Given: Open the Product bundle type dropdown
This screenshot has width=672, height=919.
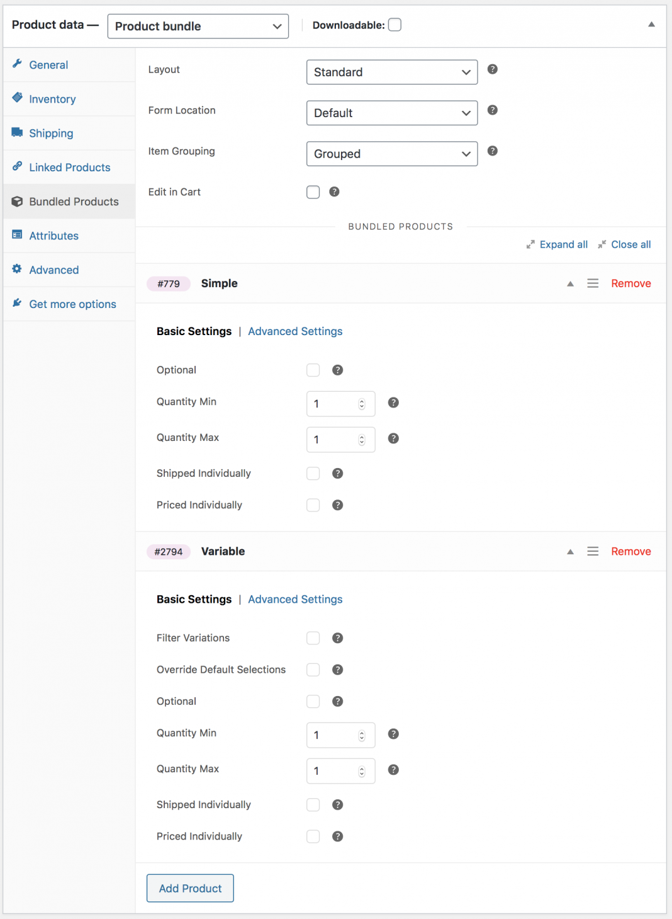Looking at the screenshot, I should coord(198,26).
